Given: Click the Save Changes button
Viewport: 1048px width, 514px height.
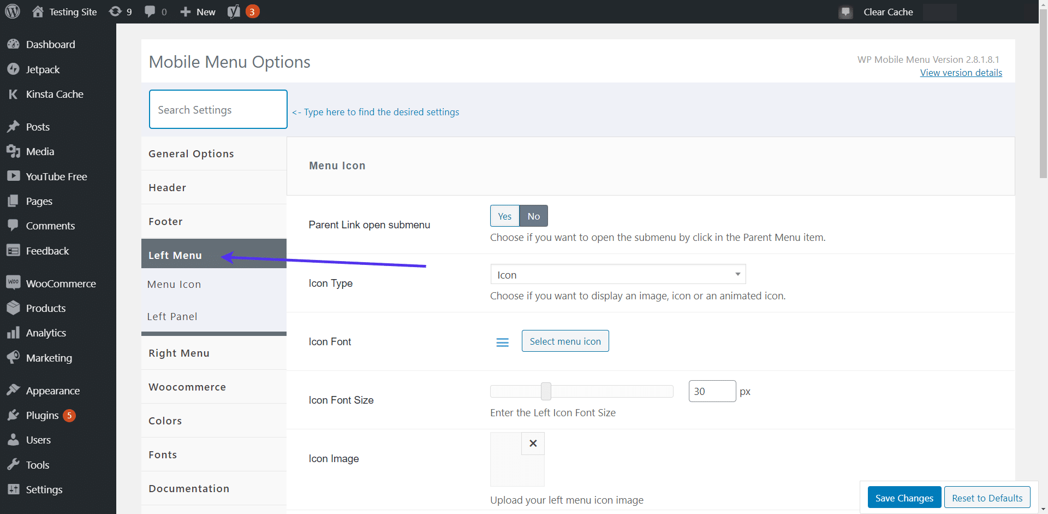Looking at the screenshot, I should click(x=904, y=497).
